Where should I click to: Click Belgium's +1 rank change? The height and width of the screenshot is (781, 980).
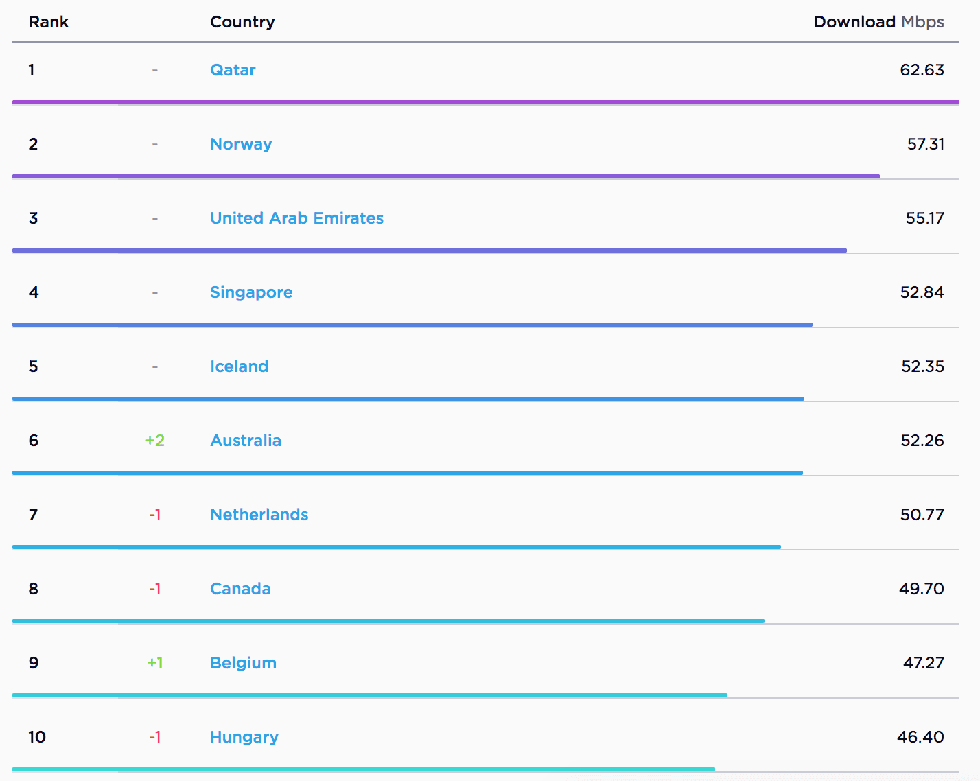155,663
